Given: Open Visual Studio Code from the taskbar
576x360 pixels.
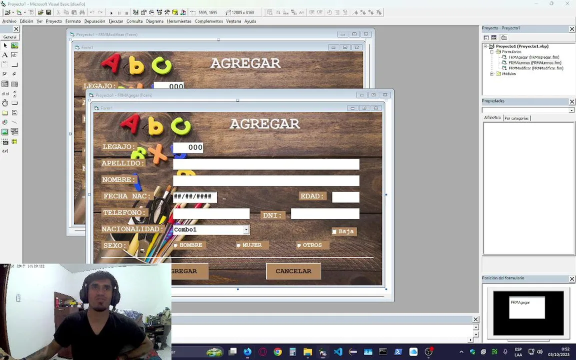Looking at the screenshot, I should point(338,352).
